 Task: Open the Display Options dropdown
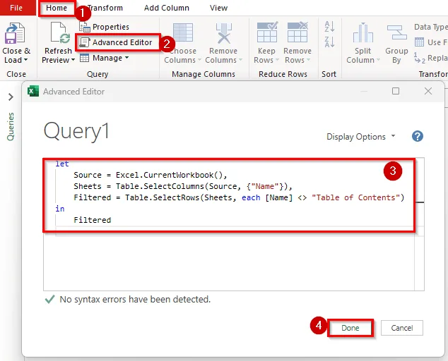coord(361,137)
